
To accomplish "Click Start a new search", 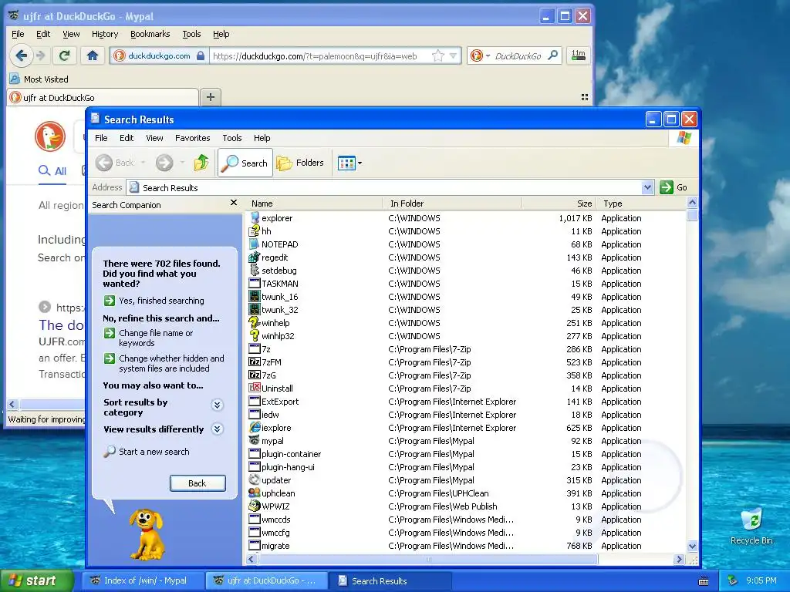I will [147, 452].
